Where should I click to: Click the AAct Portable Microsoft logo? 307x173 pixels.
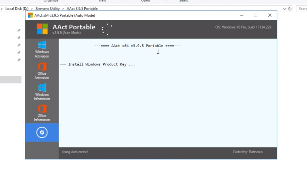point(42,29)
